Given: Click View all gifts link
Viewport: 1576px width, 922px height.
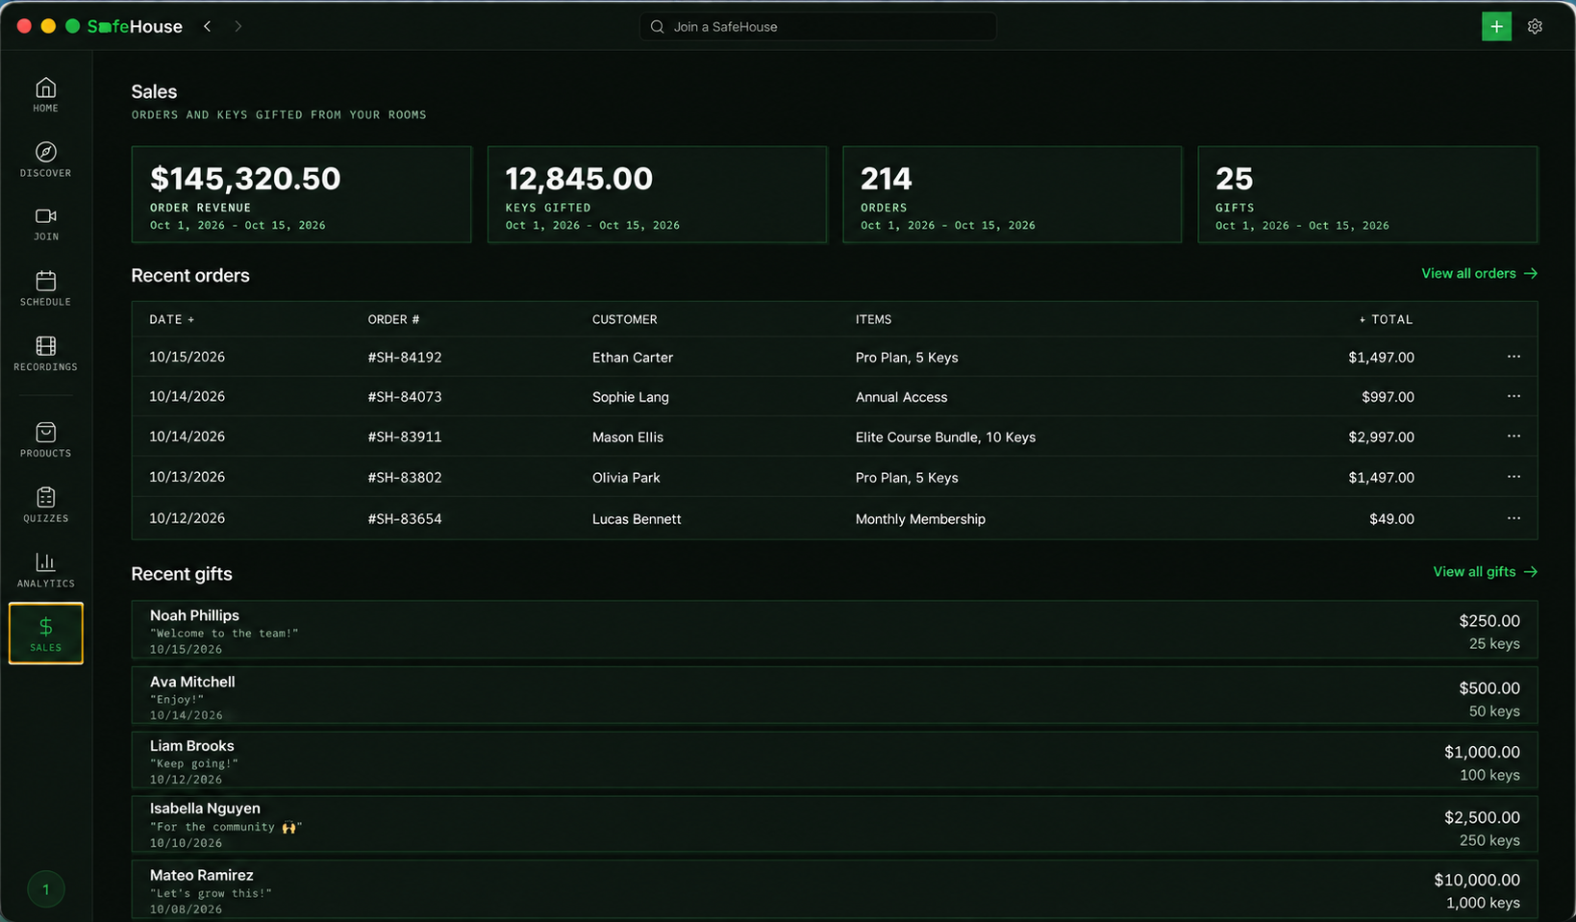Looking at the screenshot, I should [x=1485, y=572].
